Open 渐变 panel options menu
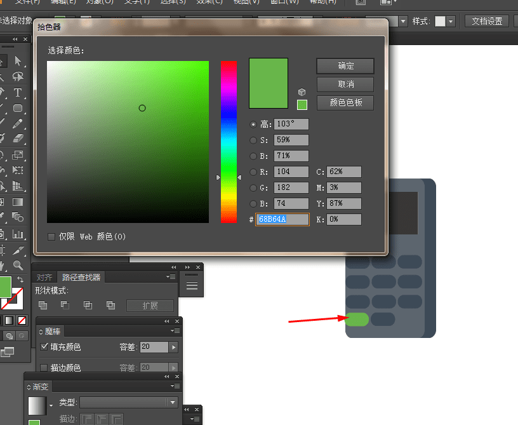The image size is (518, 425). coord(175,386)
